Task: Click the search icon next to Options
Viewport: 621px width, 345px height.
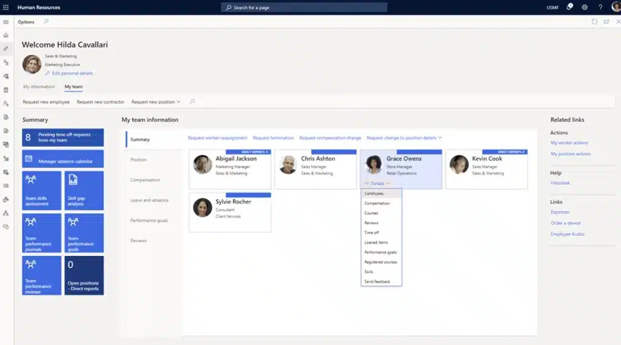Action: (x=46, y=22)
